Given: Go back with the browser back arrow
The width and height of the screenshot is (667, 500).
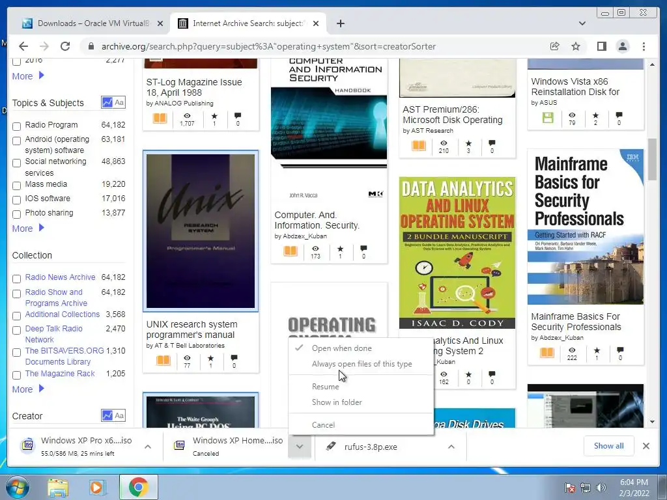Looking at the screenshot, I should click(x=23, y=46).
